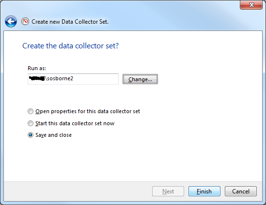Click the Save and close label text
Screen dimensions: 266x205
[53, 135]
